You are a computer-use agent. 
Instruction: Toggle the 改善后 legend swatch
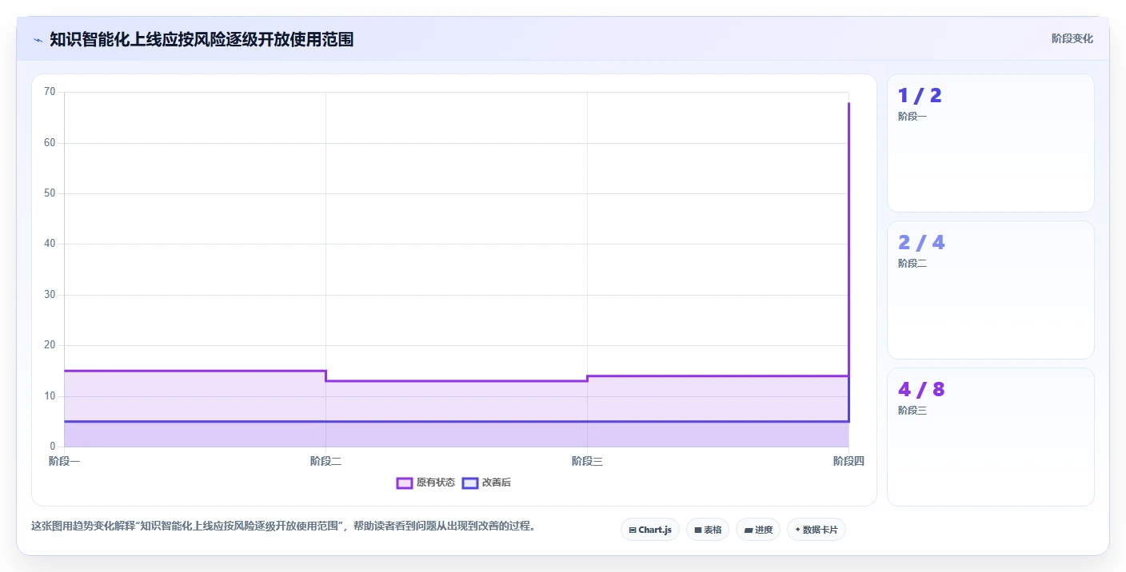pos(470,483)
